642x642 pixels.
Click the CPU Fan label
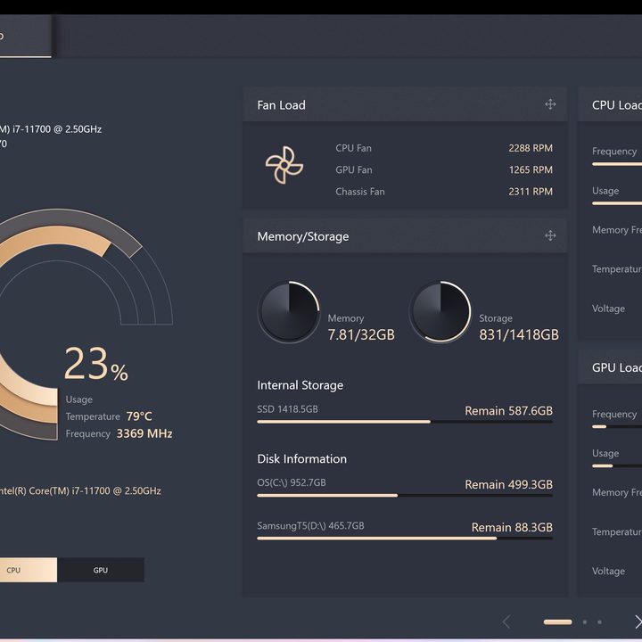(353, 148)
